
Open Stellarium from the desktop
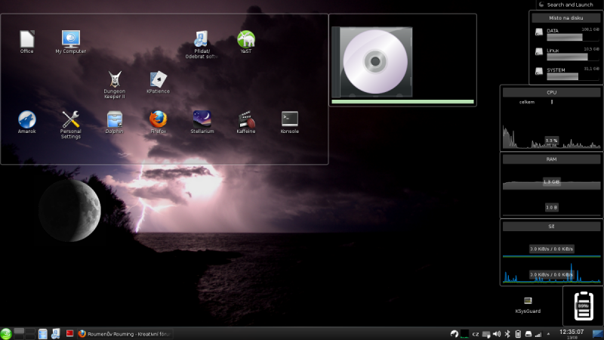[202, 119]
